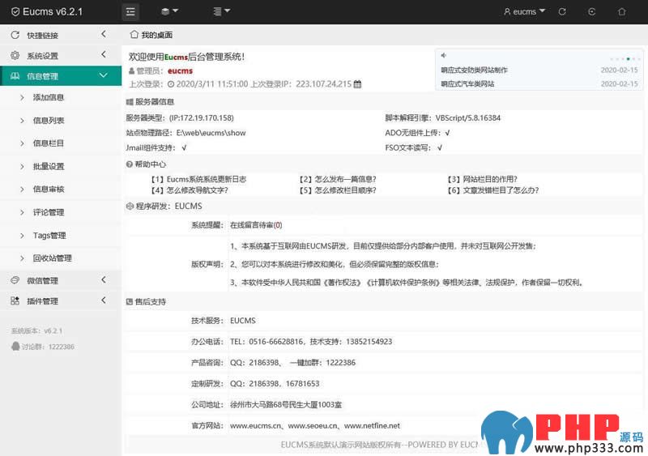This screenshot has height=456, width=648.
Task: Select the active green carousel dot
Action: pos(629,59)
